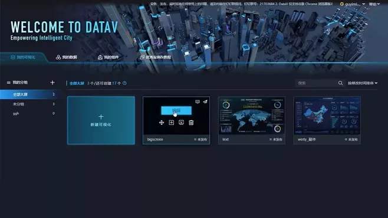Open the preview screen icon on bigscreen card

click(x=198, y=101)
